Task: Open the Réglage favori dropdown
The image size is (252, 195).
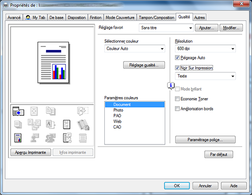Action: click(166, 28)
